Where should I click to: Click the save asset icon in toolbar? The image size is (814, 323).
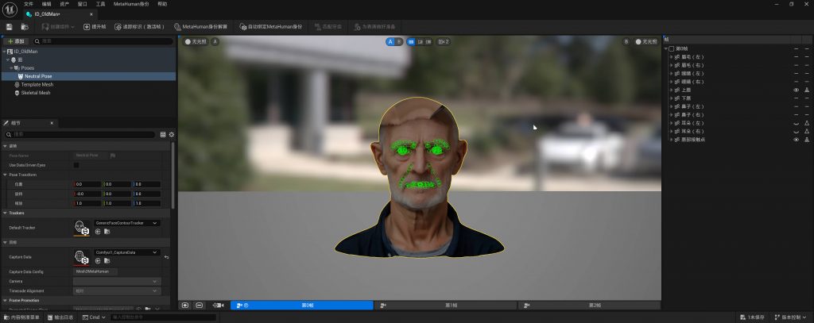[9, 27]
